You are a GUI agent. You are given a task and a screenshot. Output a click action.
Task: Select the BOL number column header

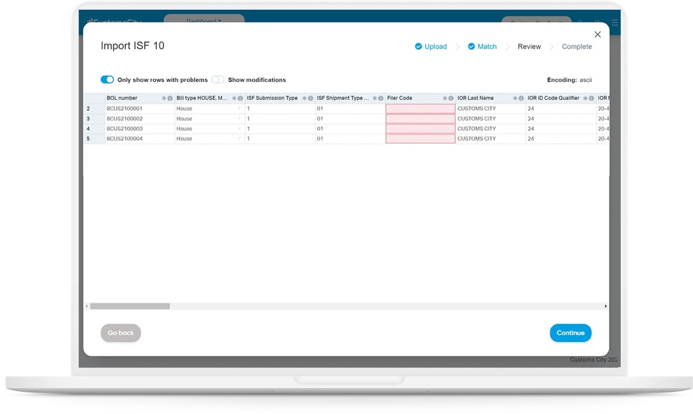140,98
